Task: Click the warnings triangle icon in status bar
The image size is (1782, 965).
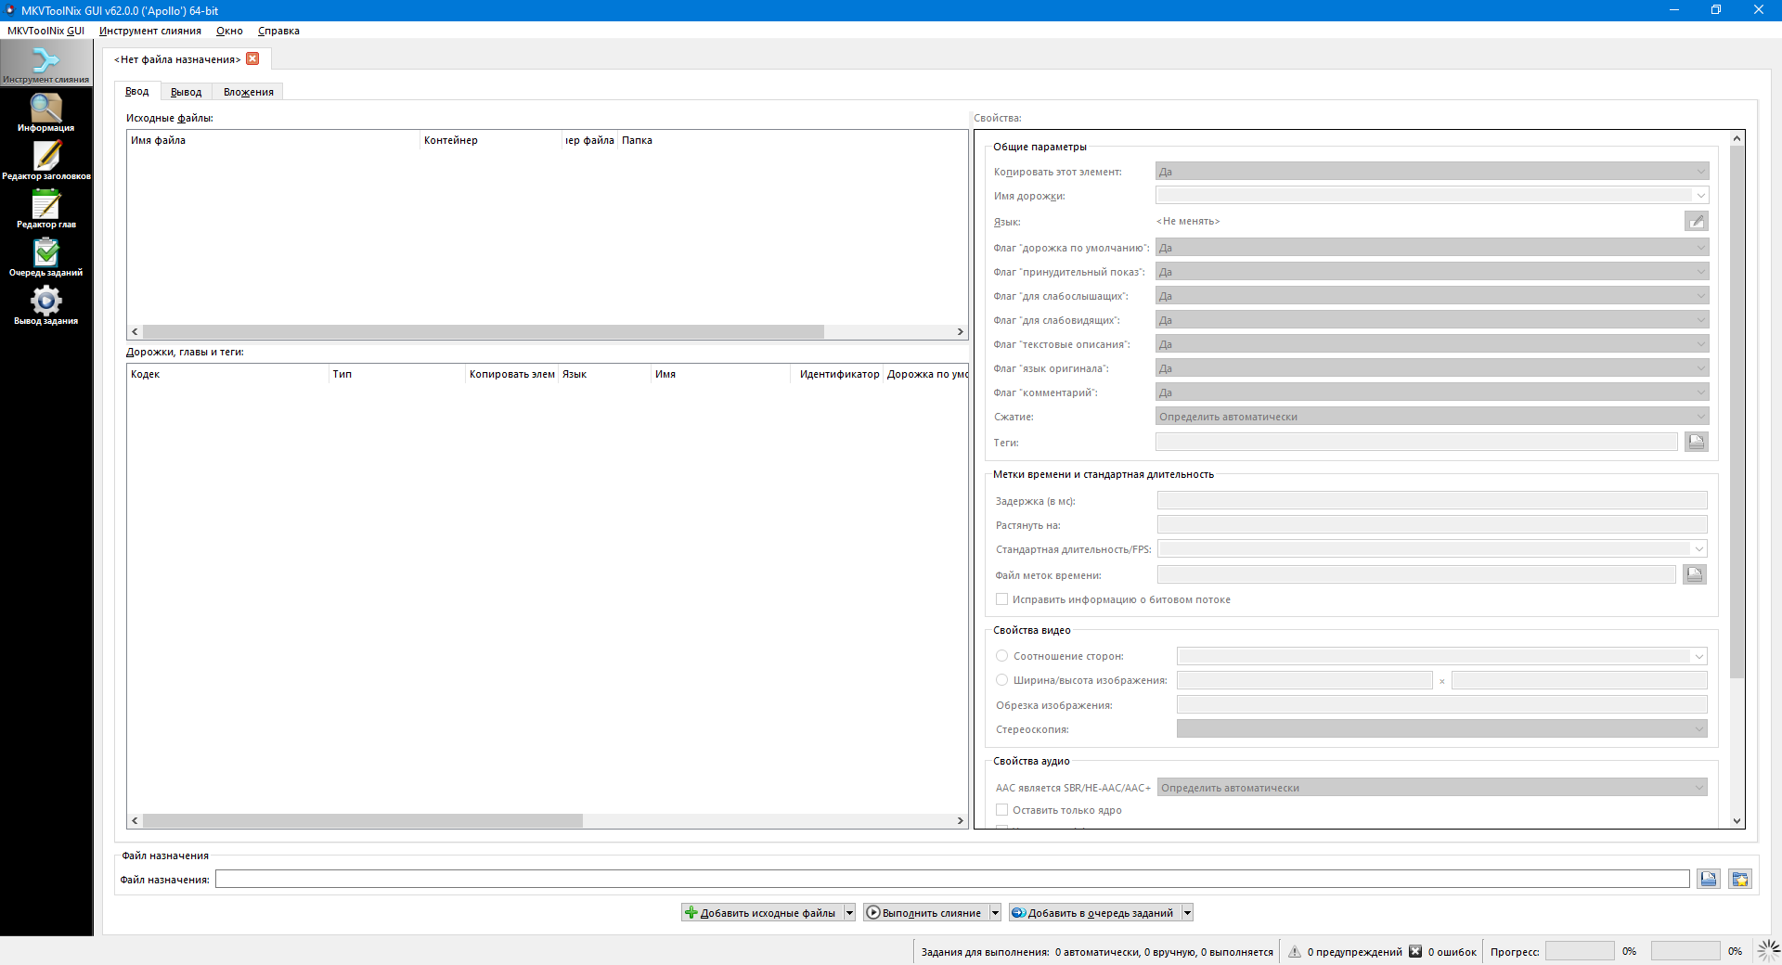Action: (x=1294, y=951)
